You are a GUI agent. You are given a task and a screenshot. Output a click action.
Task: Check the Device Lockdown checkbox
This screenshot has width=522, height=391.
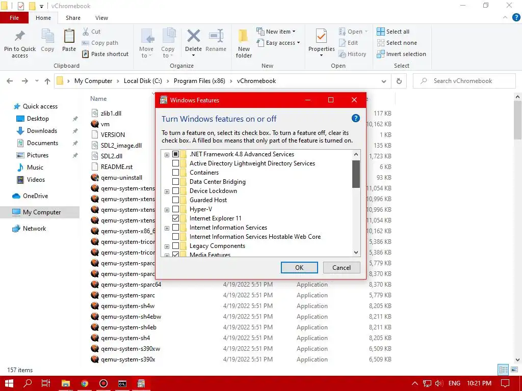tap(175, 191)
